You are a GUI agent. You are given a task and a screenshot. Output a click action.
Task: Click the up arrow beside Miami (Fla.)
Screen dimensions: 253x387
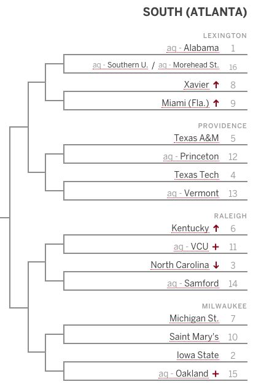(x=216, y=103)
